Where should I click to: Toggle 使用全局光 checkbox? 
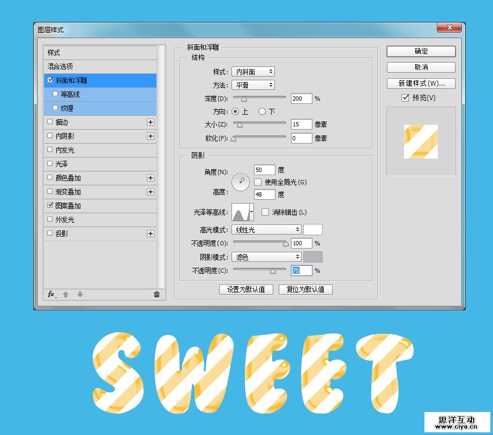(258, 182)
